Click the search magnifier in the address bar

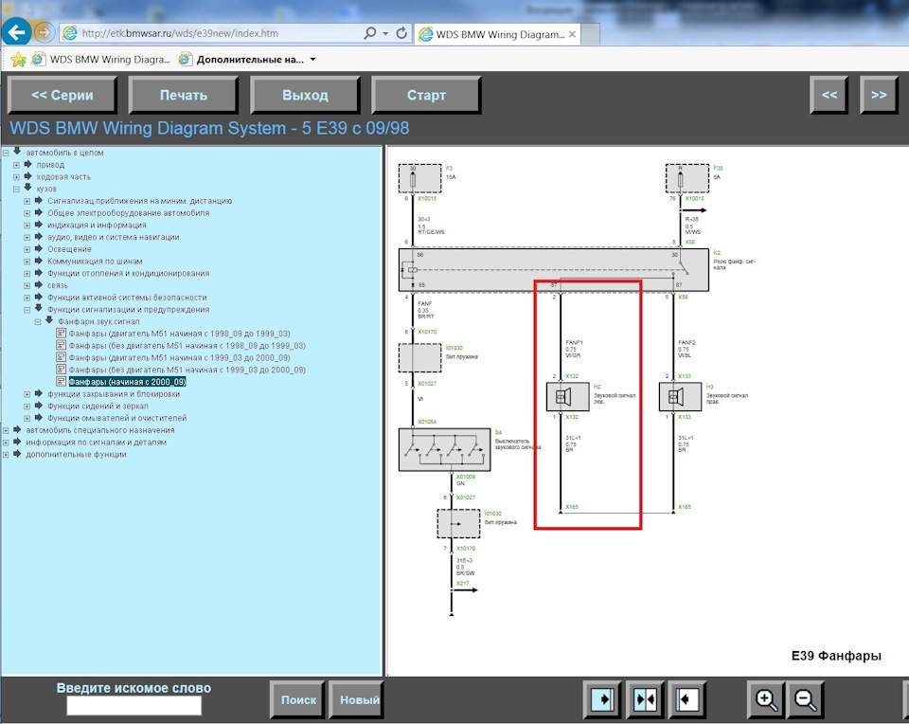[x=369, y=33]
